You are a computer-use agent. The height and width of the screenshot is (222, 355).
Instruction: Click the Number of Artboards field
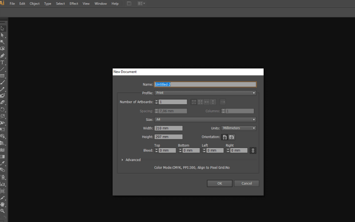pyautogui.click(x=173, y=102)
